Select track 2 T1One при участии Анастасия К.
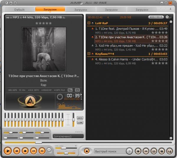This screenshot has width=177, height=158. (131, 39)
